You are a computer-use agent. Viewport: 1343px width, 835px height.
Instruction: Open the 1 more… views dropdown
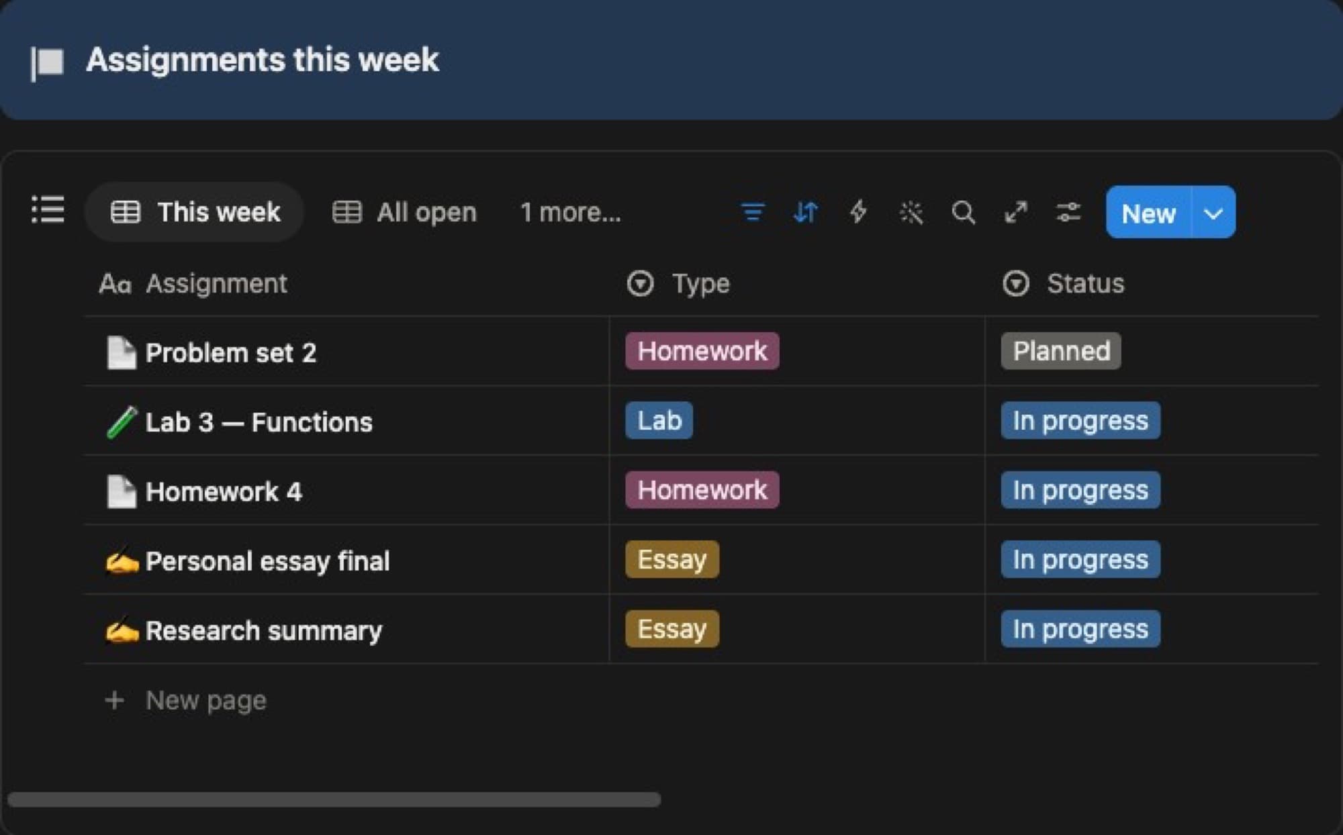tap(571, 212)
